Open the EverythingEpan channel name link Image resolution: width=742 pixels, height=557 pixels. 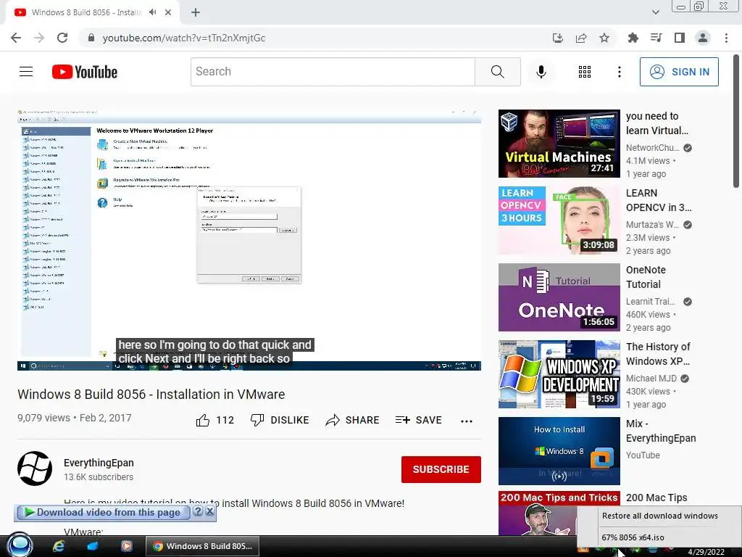pyautogui.click(x=99, y=463)
